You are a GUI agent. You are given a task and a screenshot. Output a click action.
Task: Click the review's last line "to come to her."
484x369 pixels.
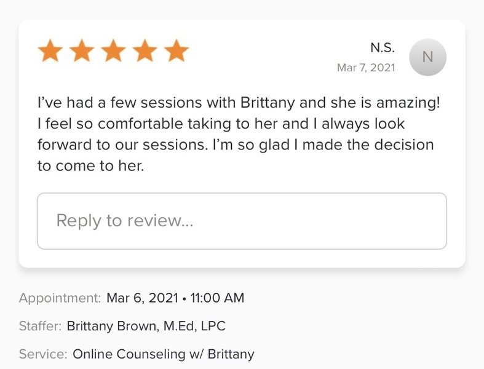tap(90, 166)
